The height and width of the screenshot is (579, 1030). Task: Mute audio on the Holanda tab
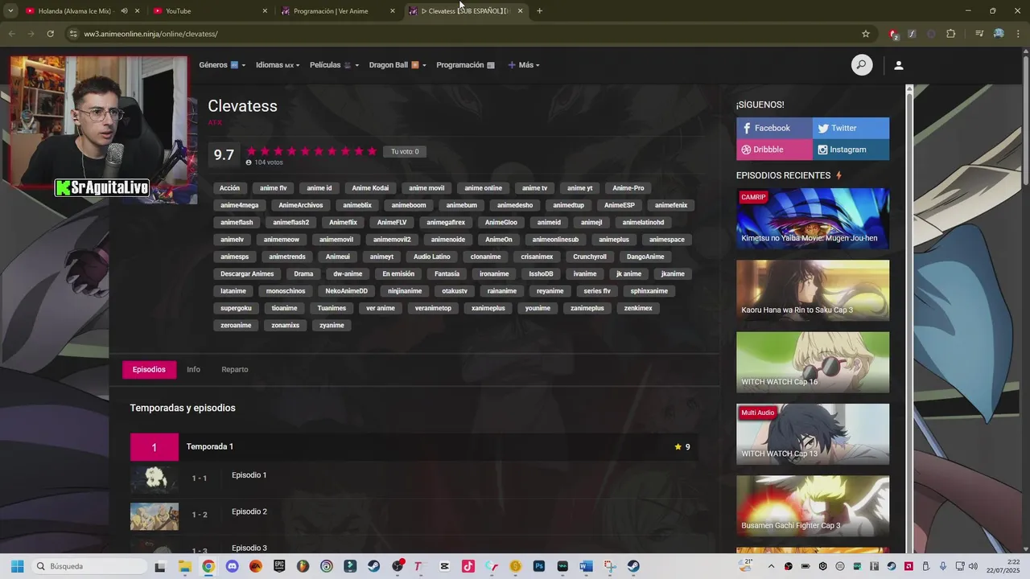coord(124,10)
